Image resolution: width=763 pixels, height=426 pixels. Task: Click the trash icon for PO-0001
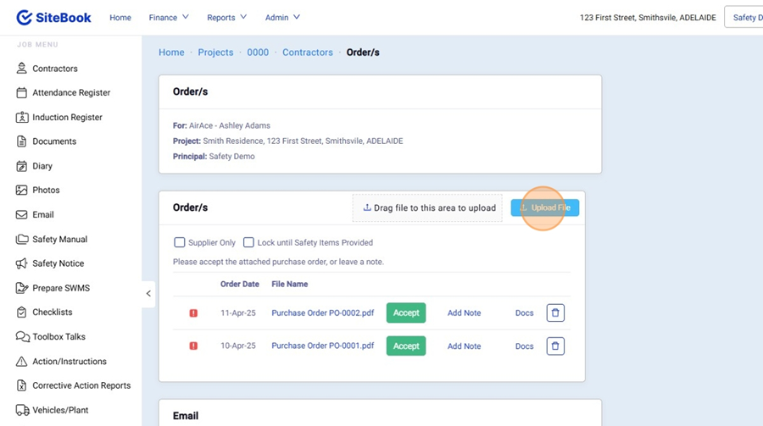(555, 346)
